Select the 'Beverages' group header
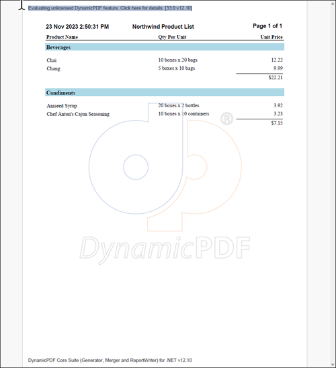Screen dimensions: 336x368 pyautogui.click(x=165, y=47)
